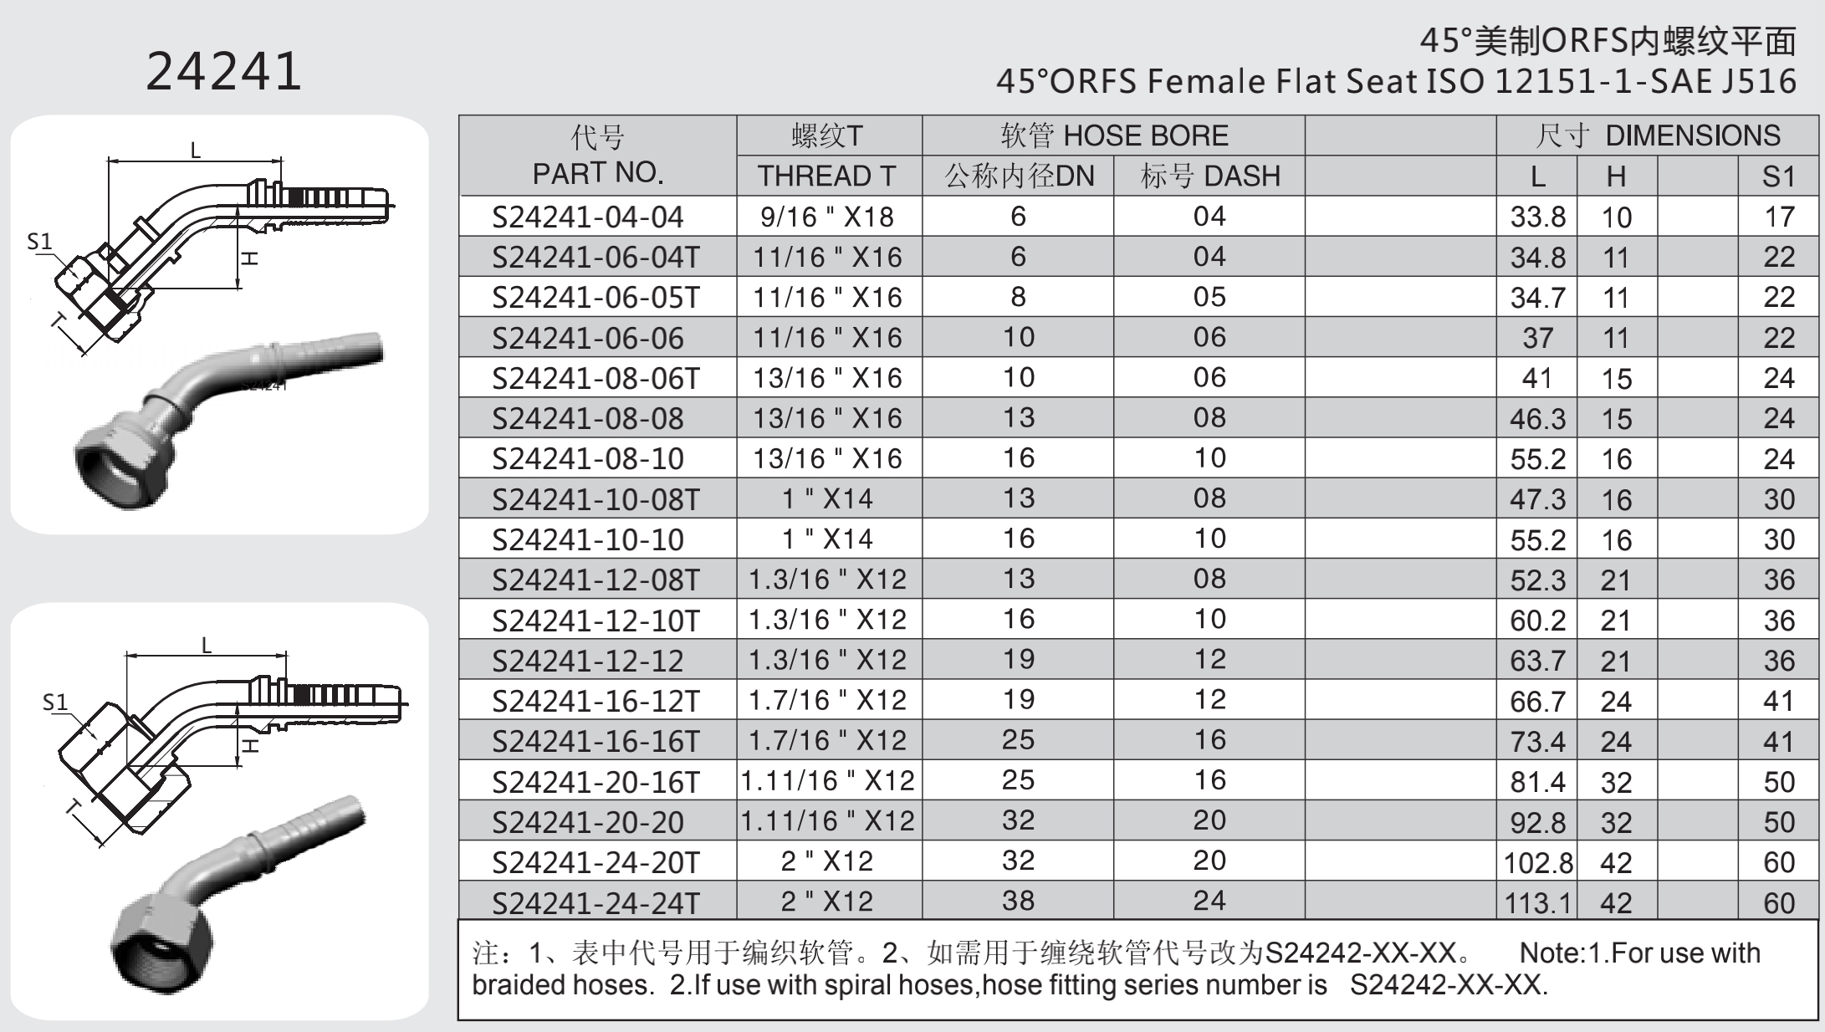Select the THREAD T column header
Viewport: 1825px width, 1032px height.
(x=827, y=176)
